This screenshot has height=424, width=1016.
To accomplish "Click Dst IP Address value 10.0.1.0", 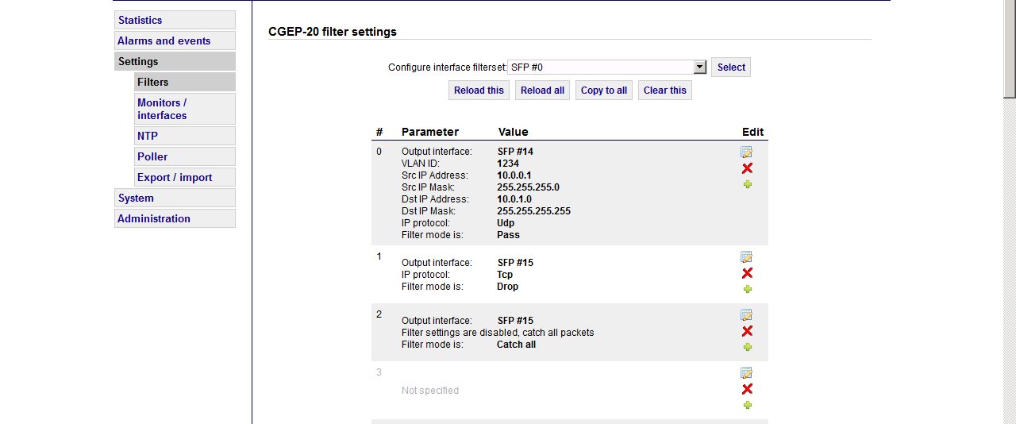I will click(514, 199).
